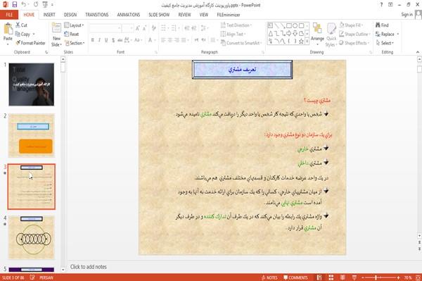Switch to the INSERT tab
422x281 pixels.
click(x=49, y=15)
